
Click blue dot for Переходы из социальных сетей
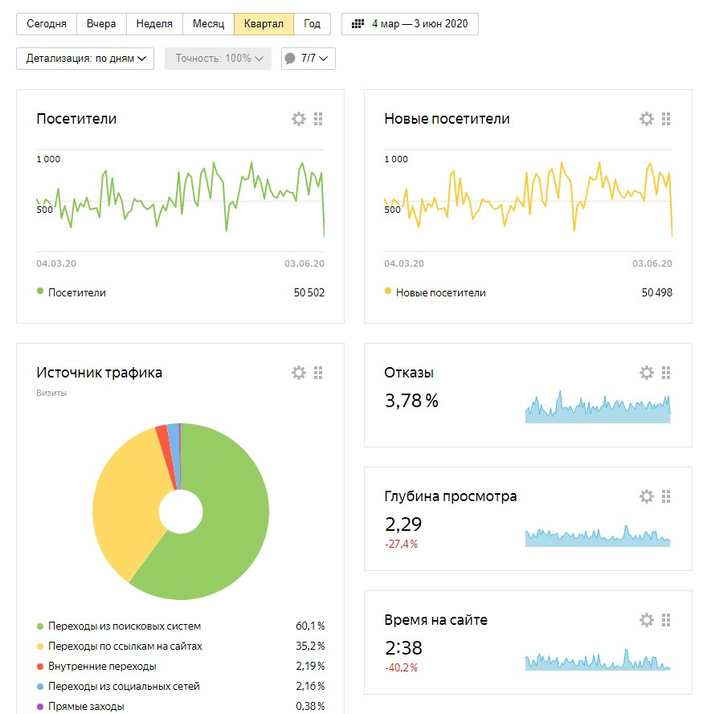tap(40, 687)
